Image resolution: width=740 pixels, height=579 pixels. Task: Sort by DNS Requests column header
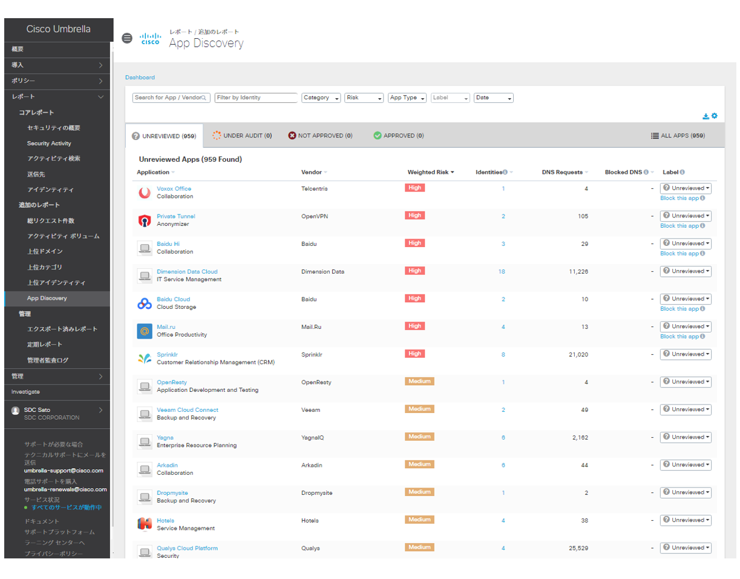(x=565, y=173)
